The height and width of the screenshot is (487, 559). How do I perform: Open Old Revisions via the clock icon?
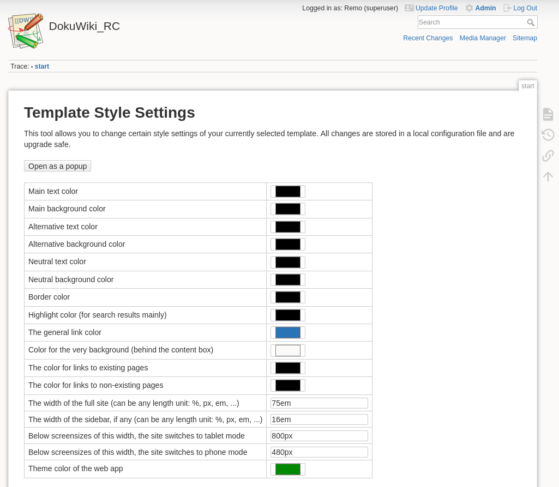pos(548,135)
